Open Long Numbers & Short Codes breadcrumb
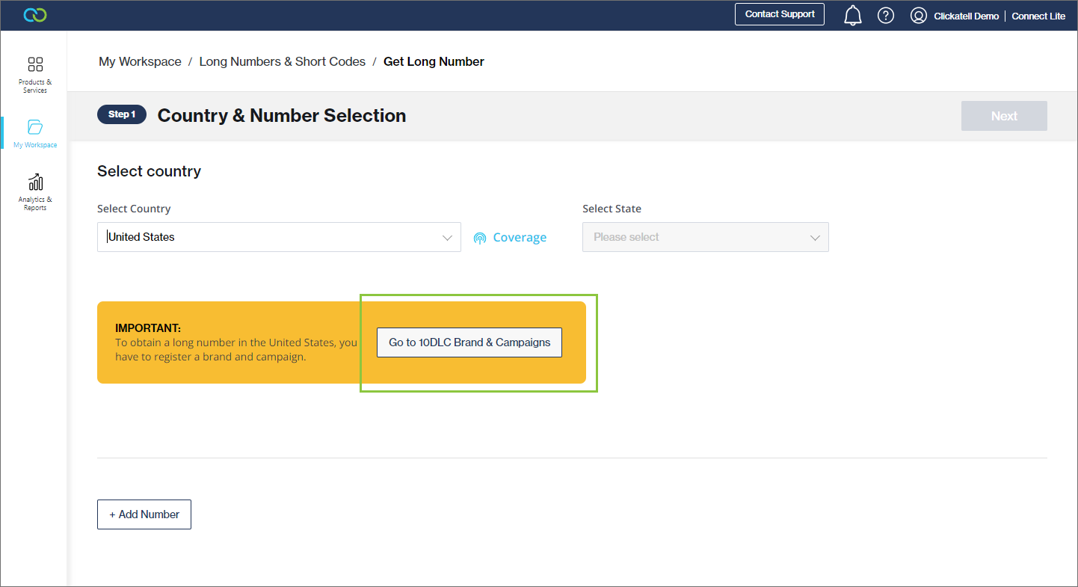The width and height of the screenshot is (1078, 587). [282, 62]
